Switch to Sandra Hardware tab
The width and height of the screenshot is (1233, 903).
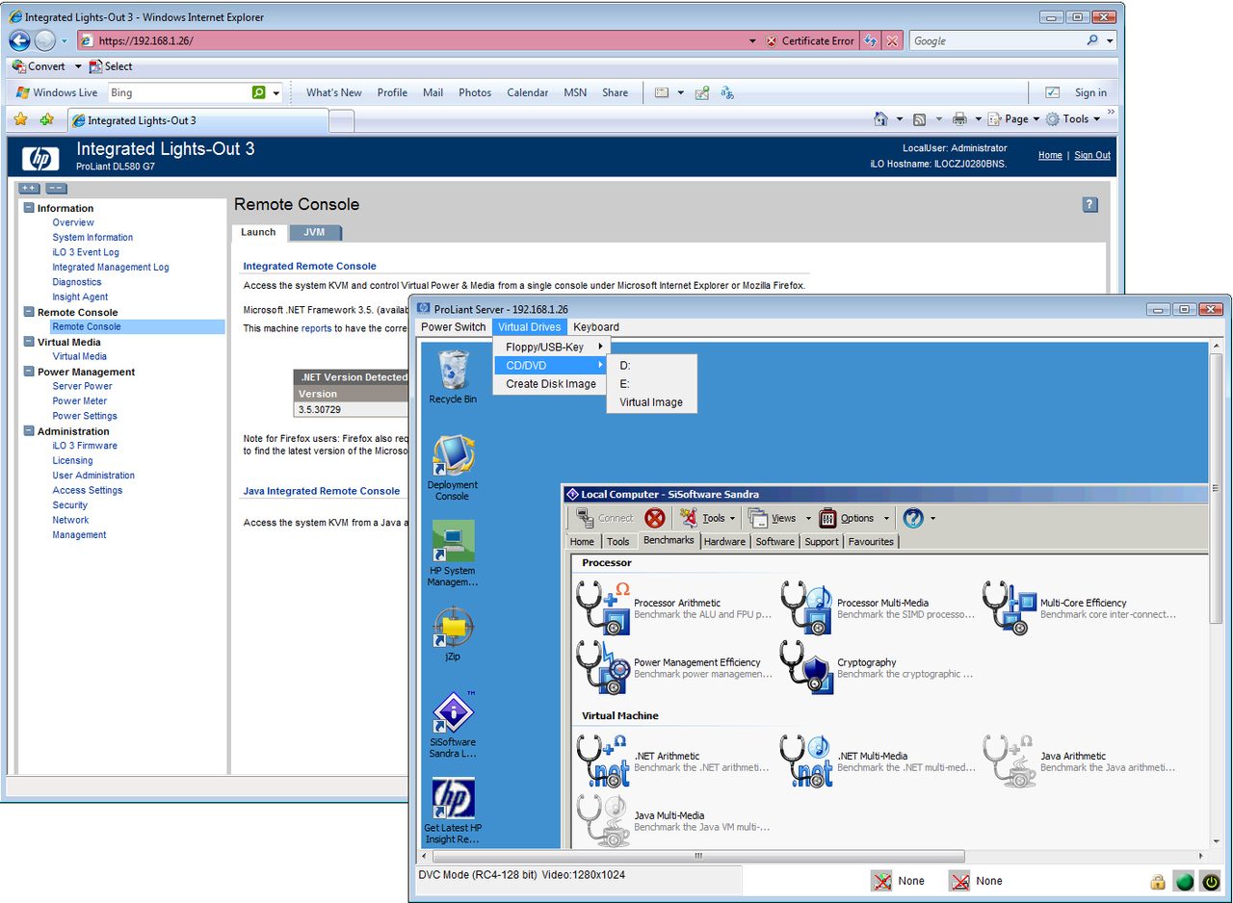click(x=724, y=541)
